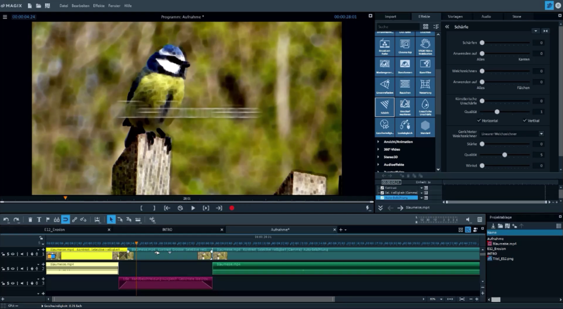
Task: Select the Schärfe effect tile
Action: click(384, 107)
